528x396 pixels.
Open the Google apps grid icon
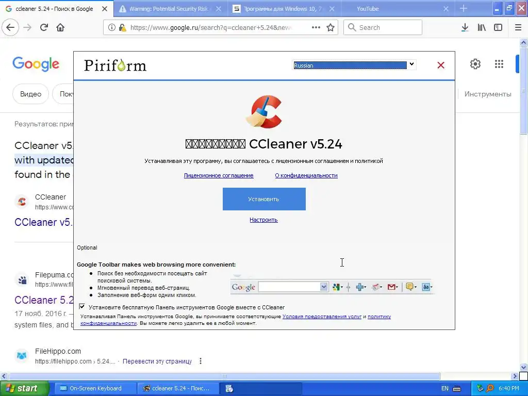pyautogui.click(x=499, y=64)
